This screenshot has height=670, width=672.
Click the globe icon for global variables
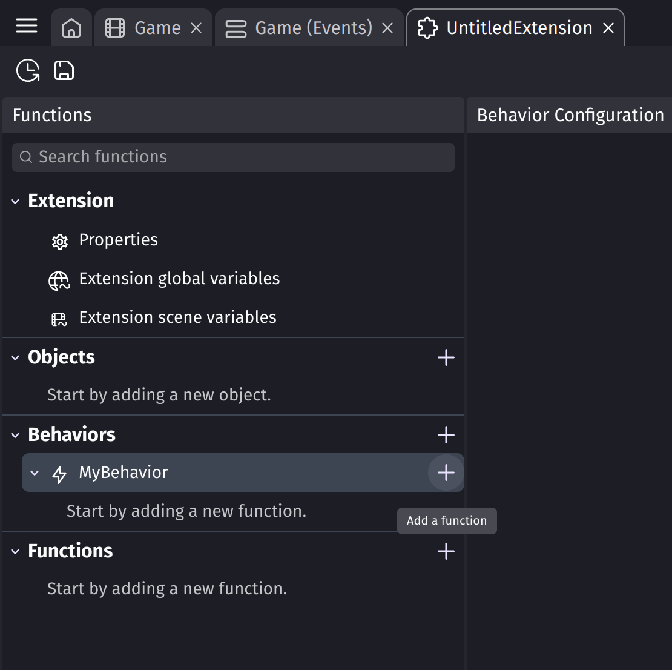[x=59, y=281]
